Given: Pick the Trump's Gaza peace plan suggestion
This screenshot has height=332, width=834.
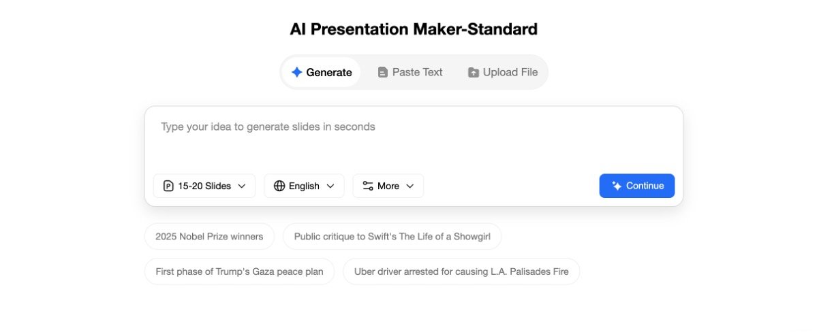Looking at the screenshot, I should pyautogui.click(x=239, y=271).
